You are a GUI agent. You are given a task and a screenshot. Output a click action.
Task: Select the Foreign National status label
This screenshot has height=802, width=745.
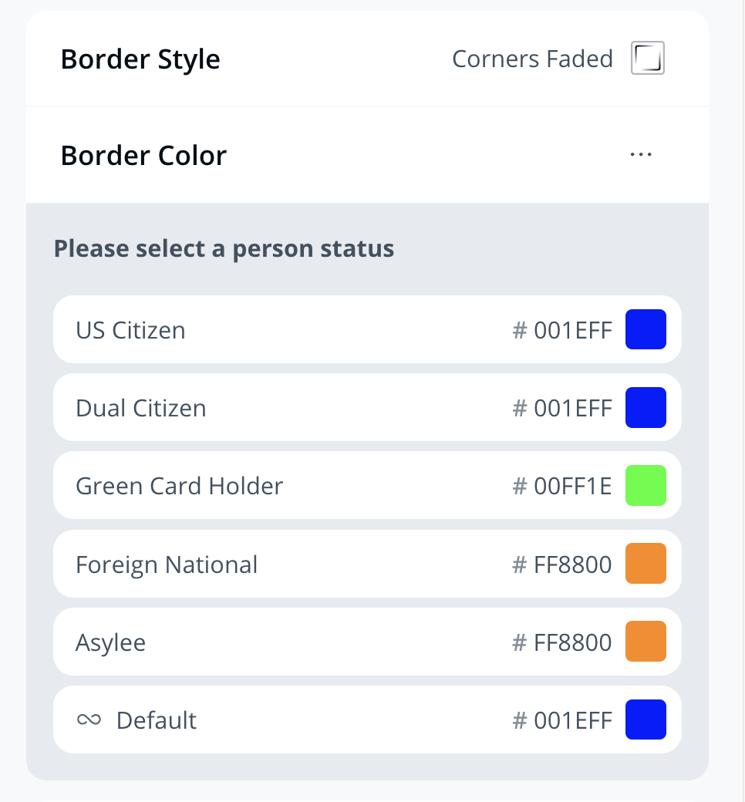tap(167, 564)
